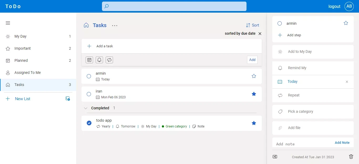Screen dimensions: 359x164
Task: Star the armin task in the task list
Action: pos(254,76)
